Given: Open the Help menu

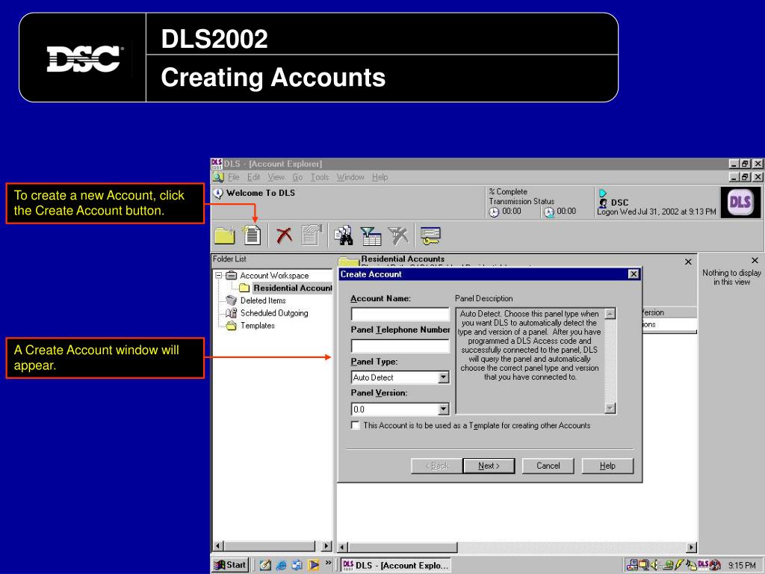Looking at the screenshot, I should click(x=380, y=177).
